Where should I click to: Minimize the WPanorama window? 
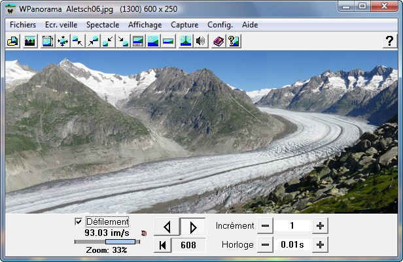coord(346,6)
